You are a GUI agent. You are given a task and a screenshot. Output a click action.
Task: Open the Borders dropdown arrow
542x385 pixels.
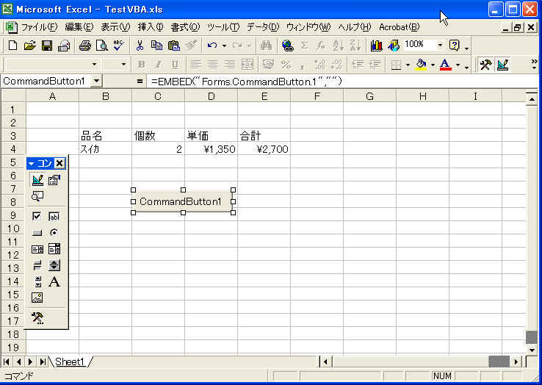pos(408,65)
